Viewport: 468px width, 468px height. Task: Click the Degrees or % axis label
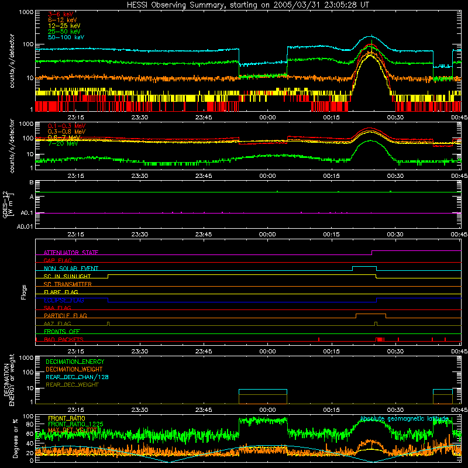[15, 438]
